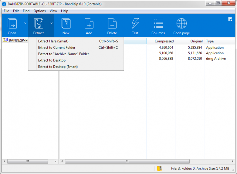Click the file list horizontal scrollbar thumb
Screen dimensions: 237x174
pyautogui.click(x=127, y=161)
